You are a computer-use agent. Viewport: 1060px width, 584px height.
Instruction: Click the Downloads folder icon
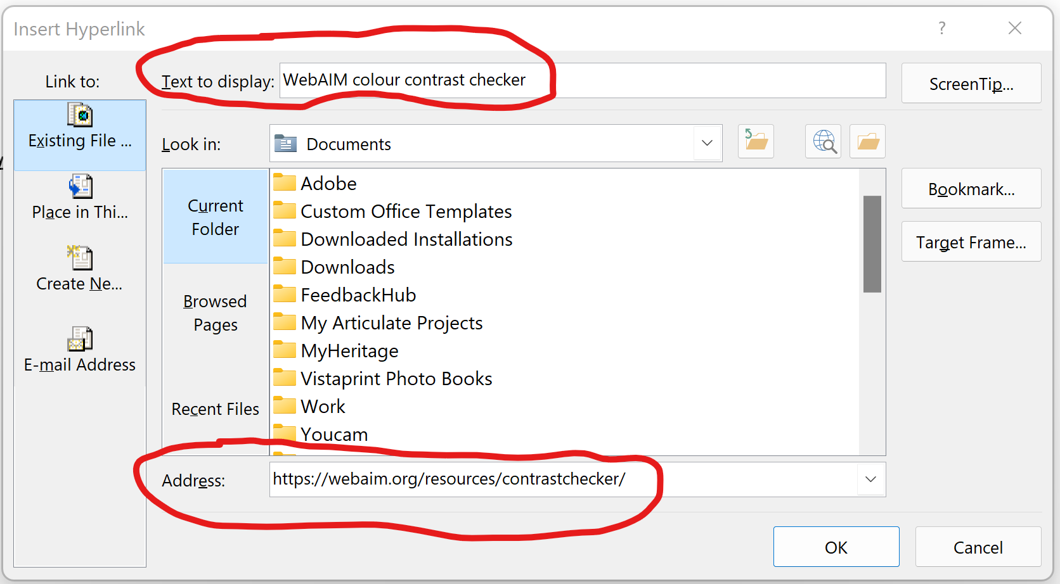point(285,267)
